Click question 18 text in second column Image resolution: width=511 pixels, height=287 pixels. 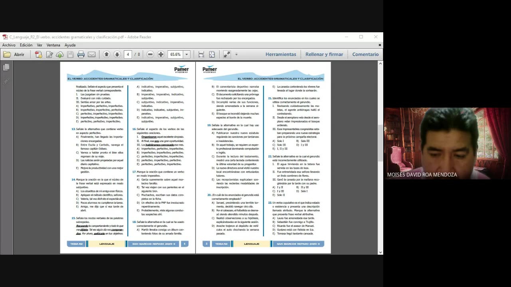pyautogui.click(x=158, y=224)
